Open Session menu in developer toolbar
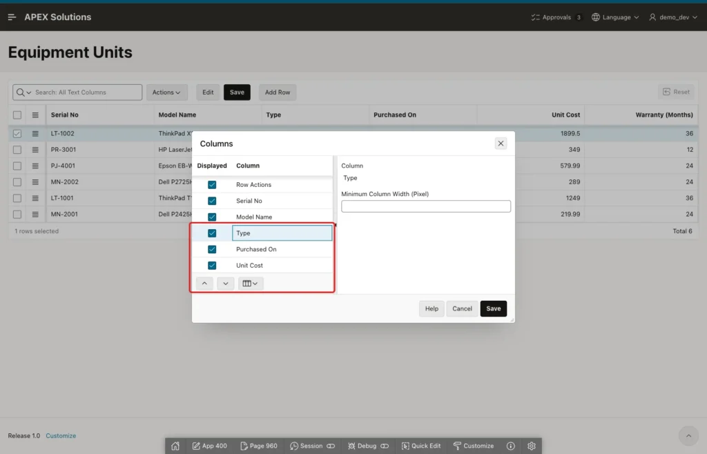This screenshot has width=707, height=454. click(312, 446)
